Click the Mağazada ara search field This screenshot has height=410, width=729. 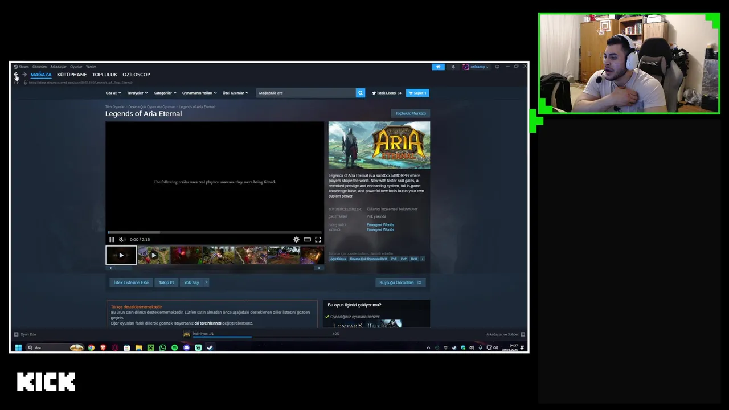pyautogui.click(x=306, y=93)
